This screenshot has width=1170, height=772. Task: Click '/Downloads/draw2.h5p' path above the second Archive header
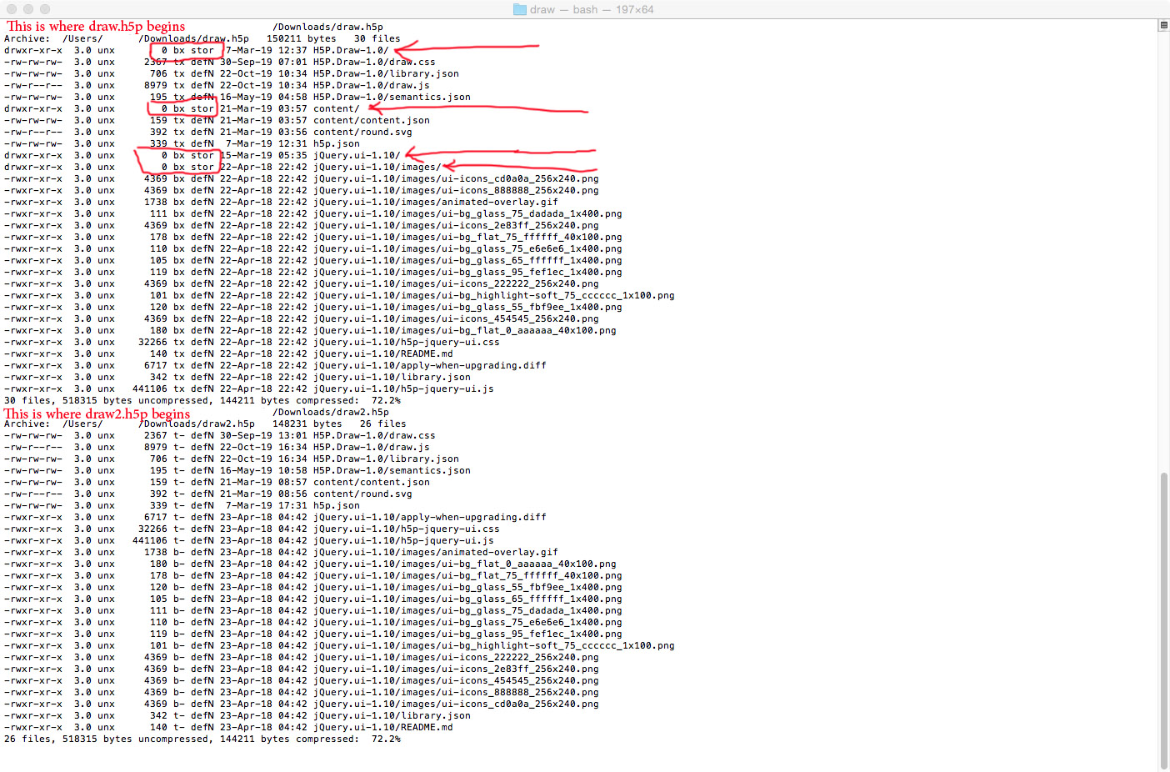click(331, 412)
